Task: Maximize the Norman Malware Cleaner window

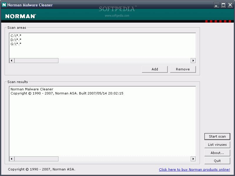Action: (x=223, y=5)
